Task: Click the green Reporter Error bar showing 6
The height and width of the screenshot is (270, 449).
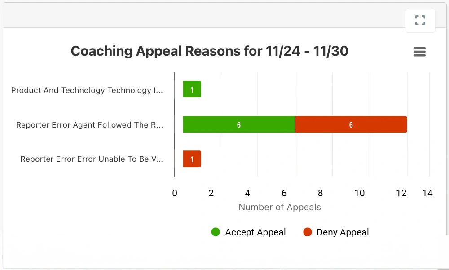Action: point(238,124)
